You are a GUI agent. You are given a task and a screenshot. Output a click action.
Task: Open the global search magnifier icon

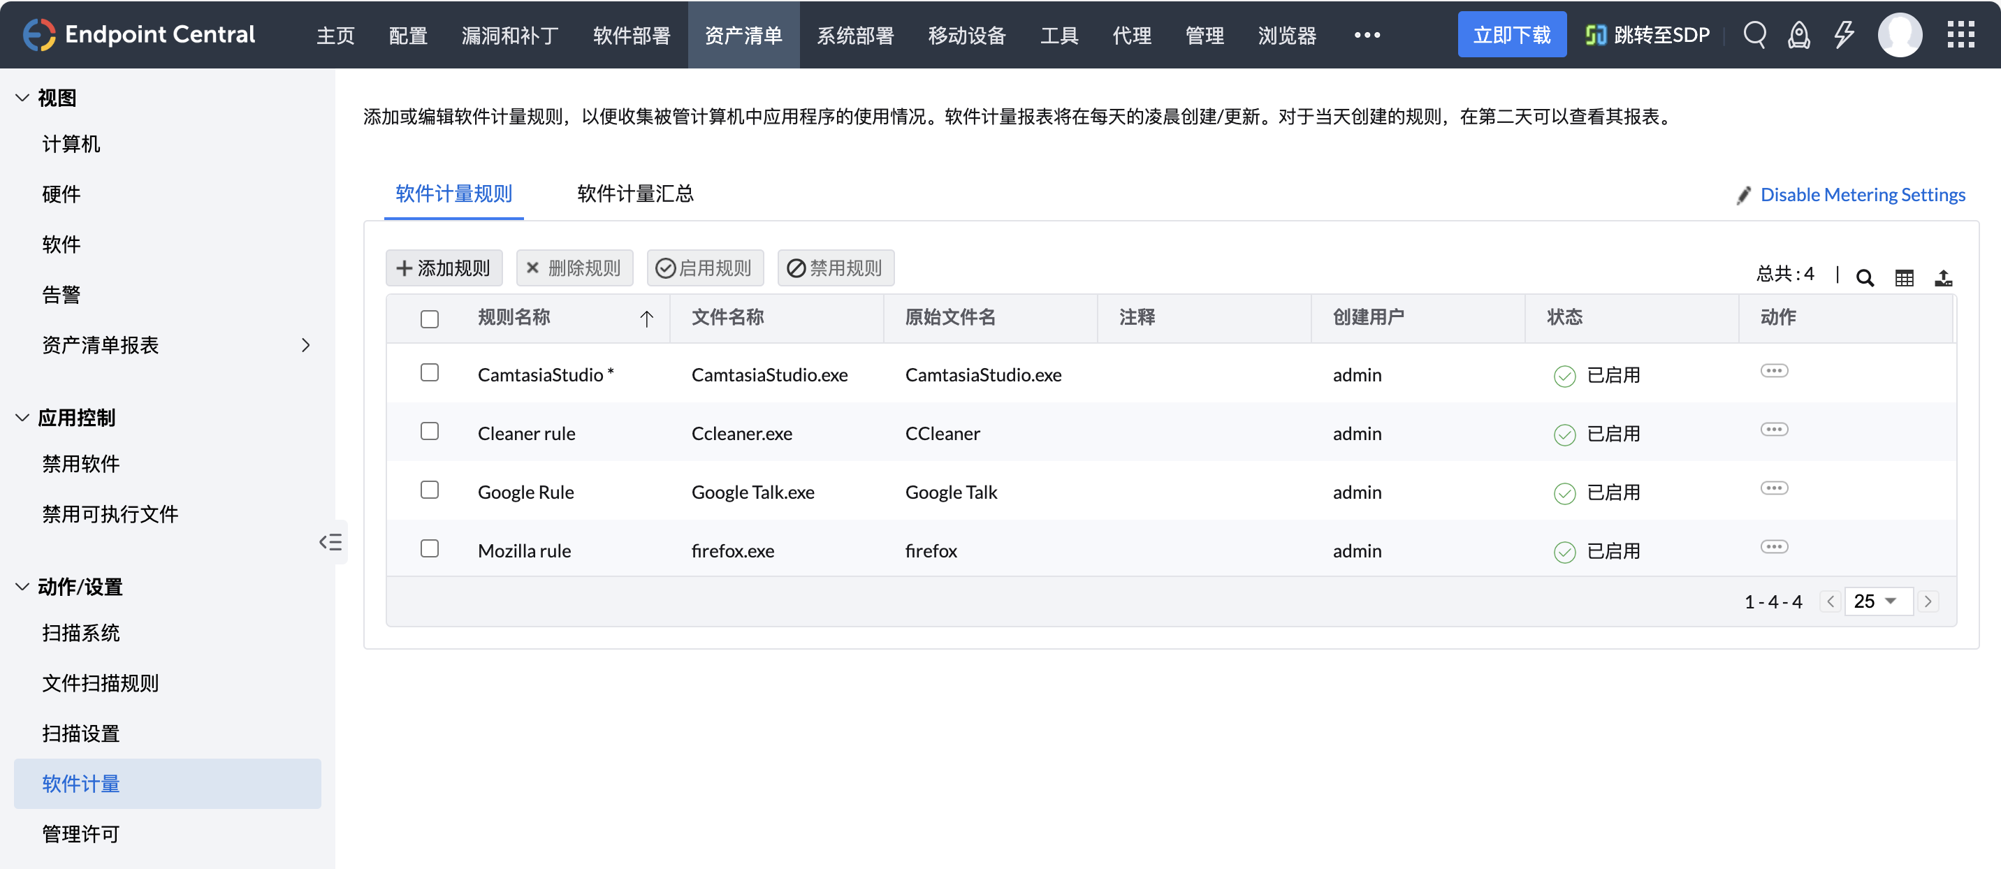tap(1755, 34)
